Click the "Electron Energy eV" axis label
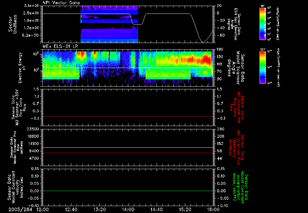 coord(22,68)
